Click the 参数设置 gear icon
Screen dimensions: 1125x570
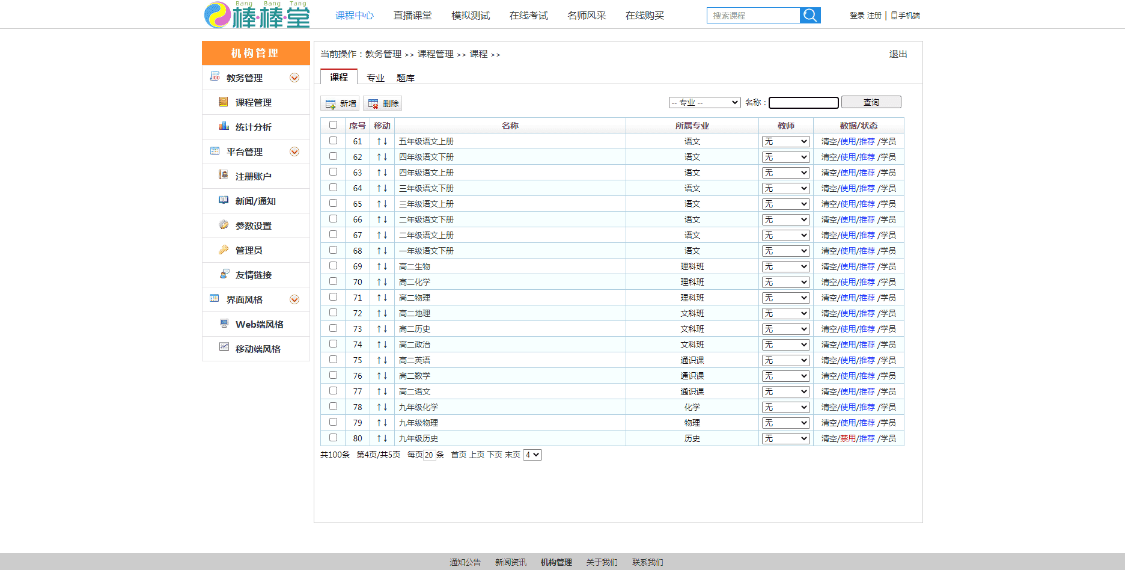point(224,225)
